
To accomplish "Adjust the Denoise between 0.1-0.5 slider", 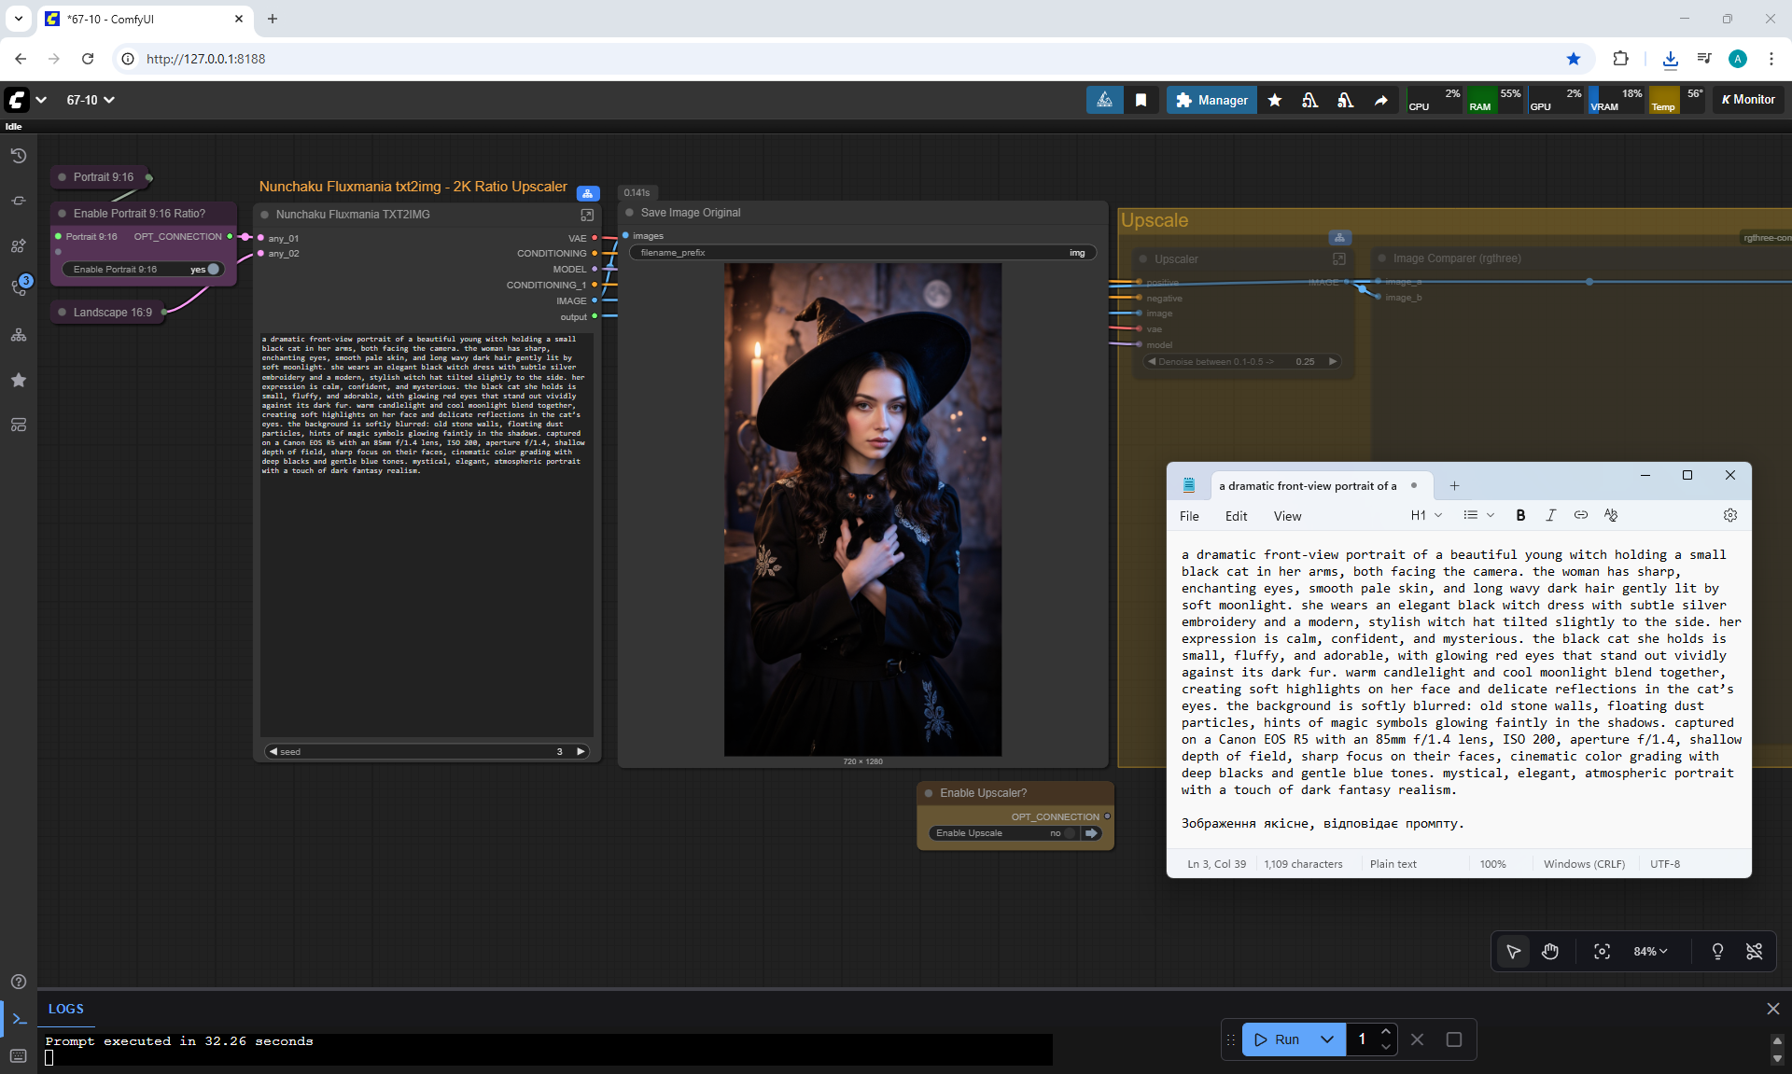I will (1241, 361).
